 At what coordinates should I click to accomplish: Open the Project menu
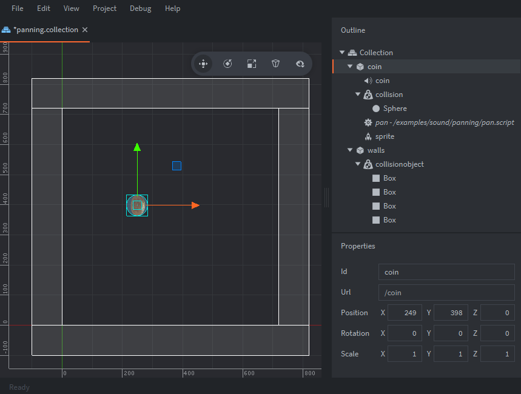pos(104,8)
